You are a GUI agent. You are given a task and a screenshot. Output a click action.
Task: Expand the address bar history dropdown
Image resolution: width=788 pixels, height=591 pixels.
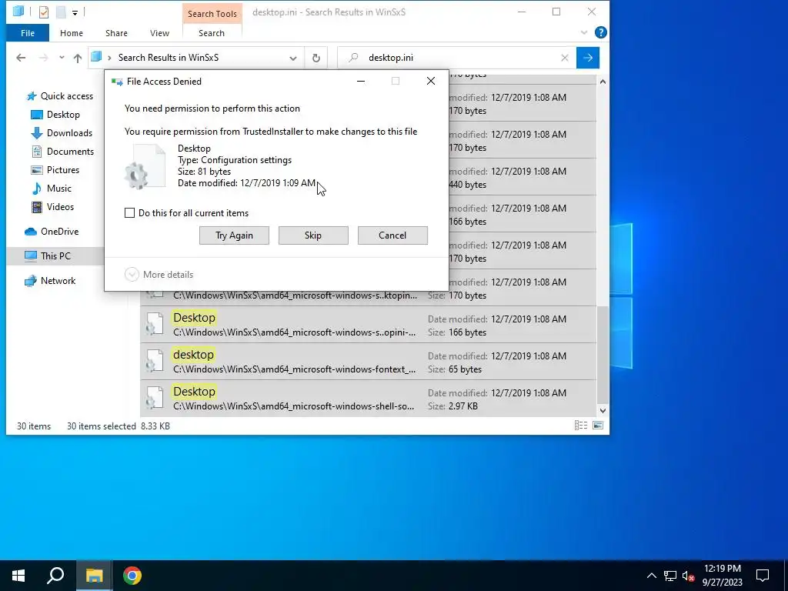pyautogui.click(x=293, y=58)
